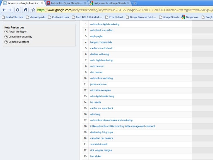The width and height of the screenshot is (213, 160).
Task: Open keyword 'wendell dossett'
Action: pos(99,144)
